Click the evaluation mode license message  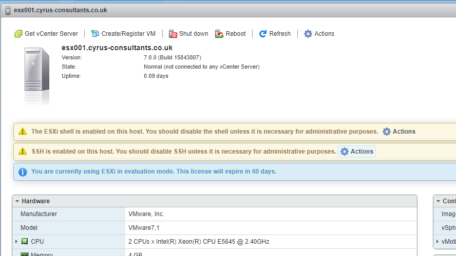pyautogui.click(x=154, y=172)
